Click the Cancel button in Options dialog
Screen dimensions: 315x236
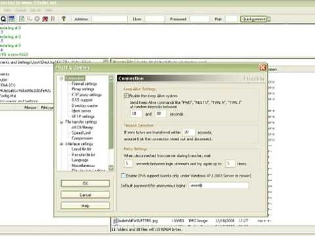(x=85, y=195)
